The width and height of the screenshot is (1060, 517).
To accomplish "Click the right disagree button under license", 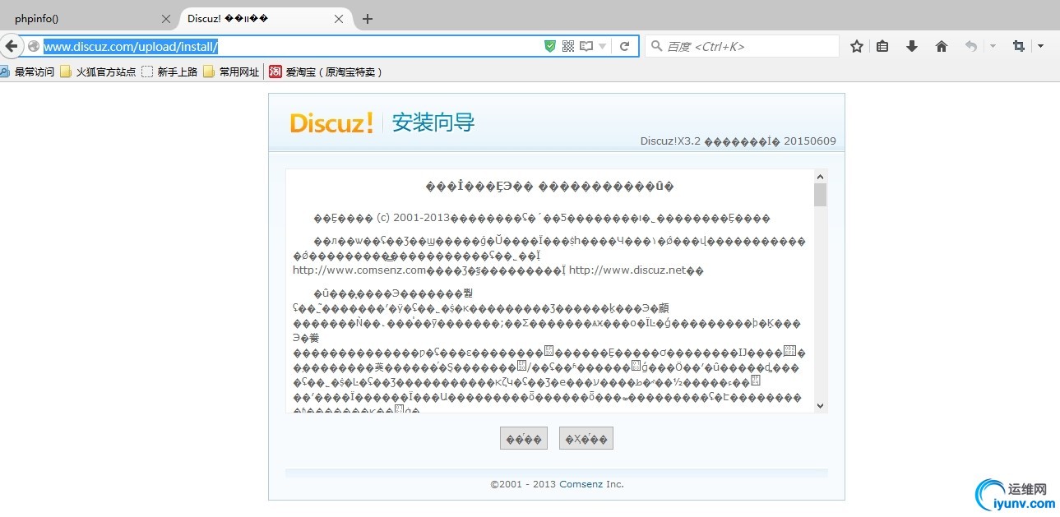I will pyautogui.click(x=586, y=439).
